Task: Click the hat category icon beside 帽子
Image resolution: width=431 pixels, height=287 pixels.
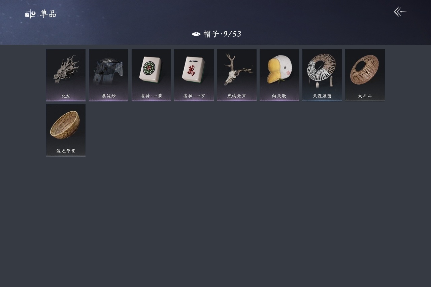Action: tap(196, 34)
